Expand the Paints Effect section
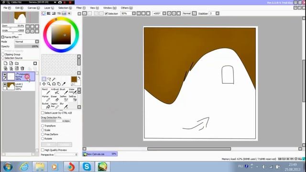The image size is (306, 172). tap(3, 37)
